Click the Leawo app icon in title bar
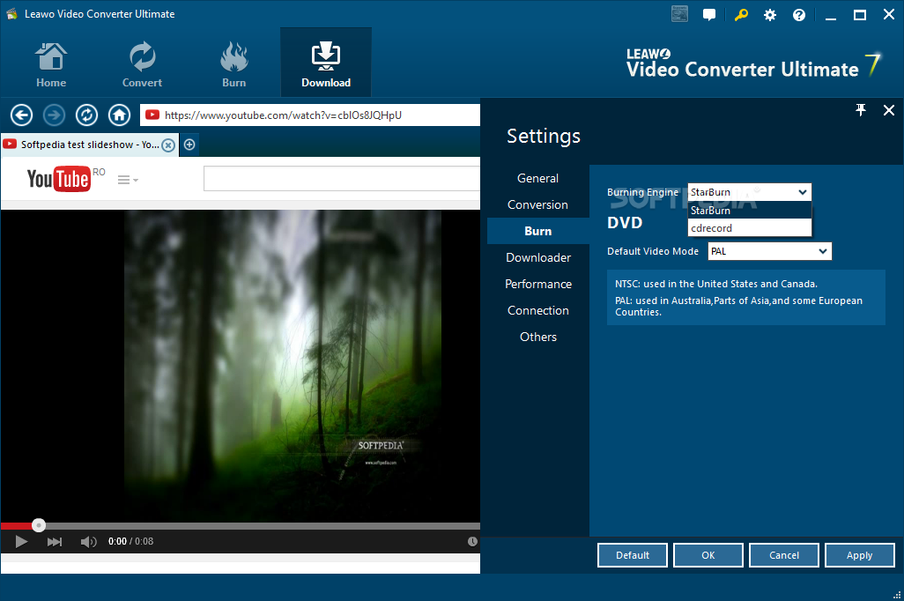Image resolution: width=904 pixels, height=601 pixels. 11,14
